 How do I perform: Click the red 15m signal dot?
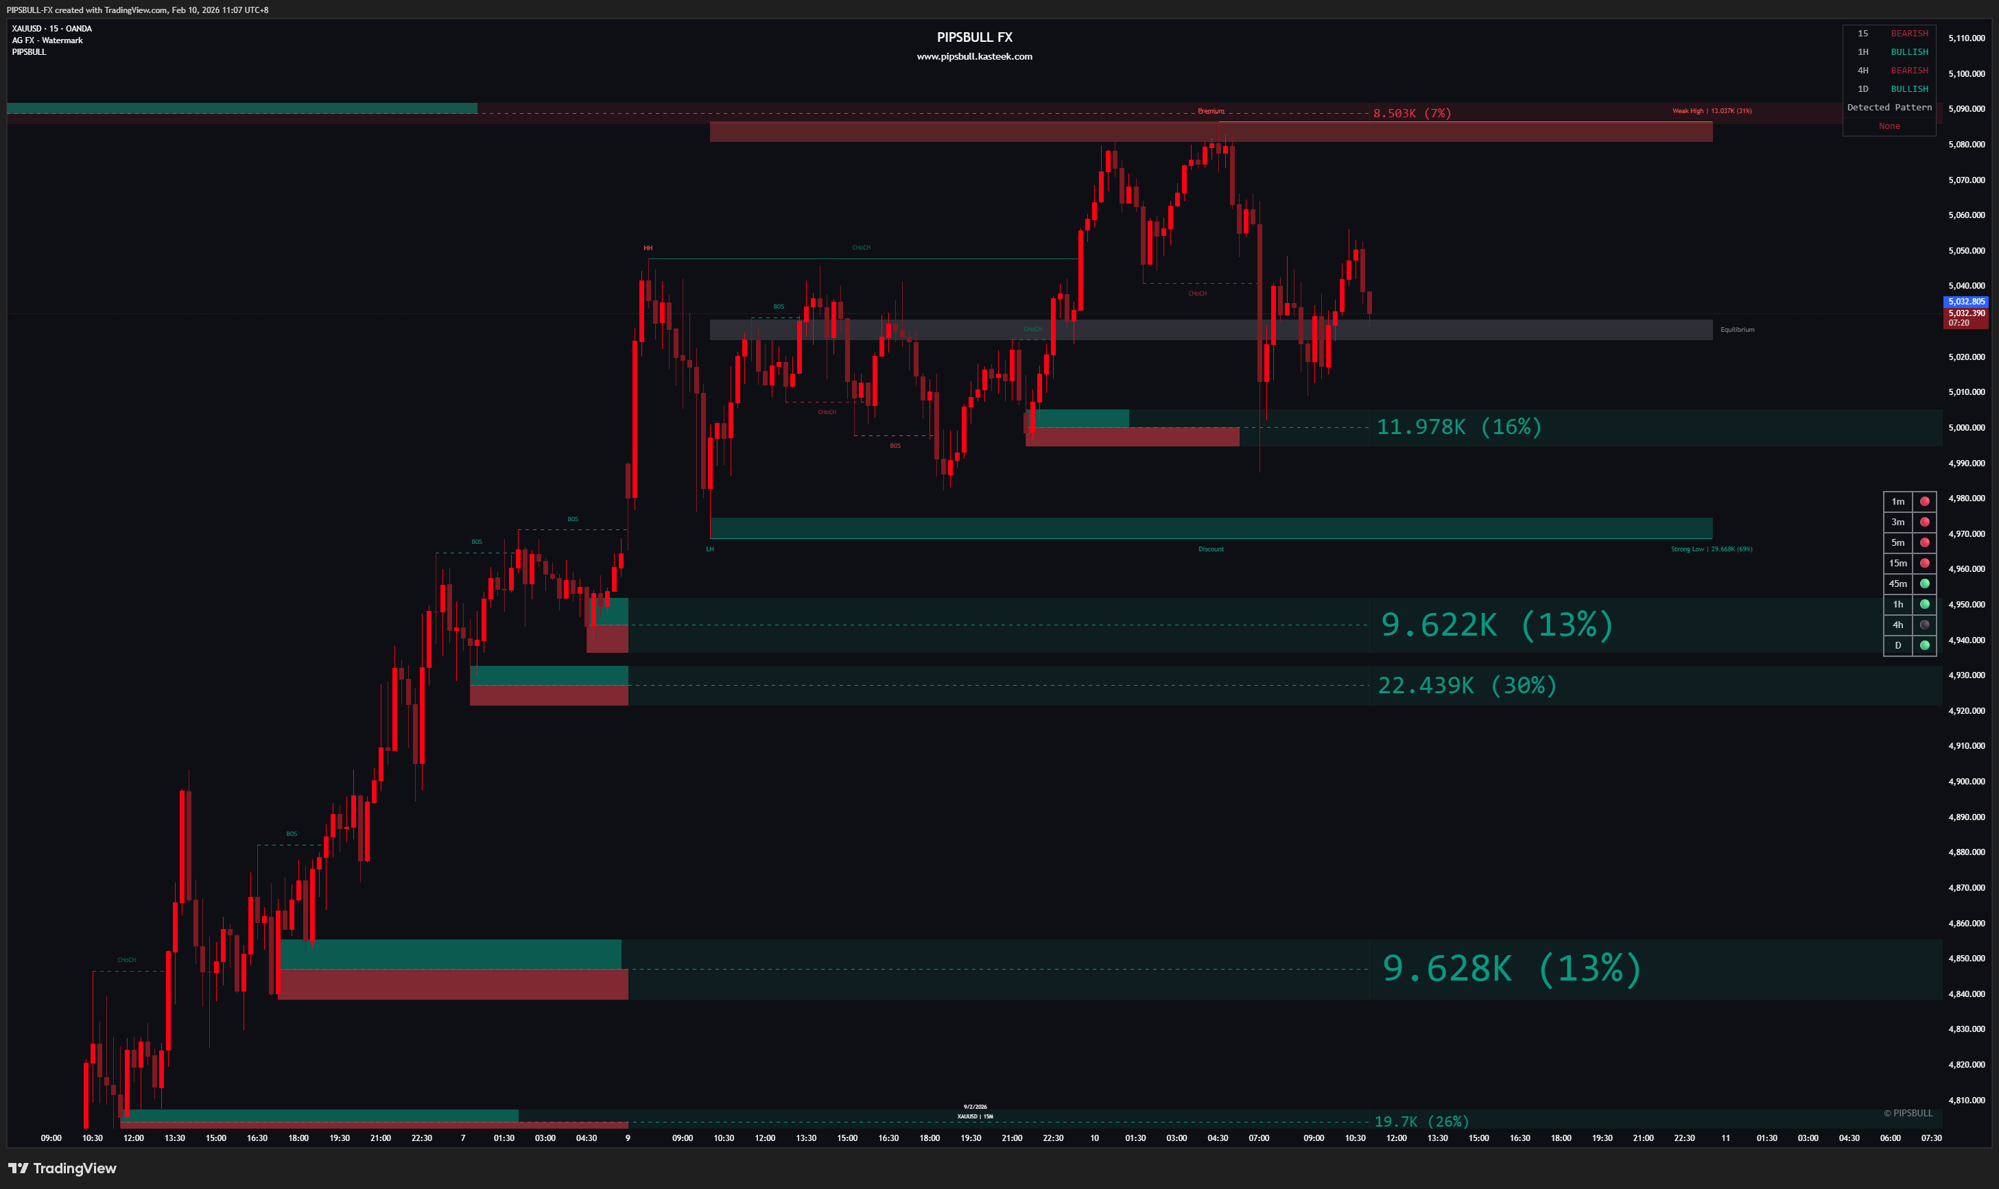coord(1924,562)
